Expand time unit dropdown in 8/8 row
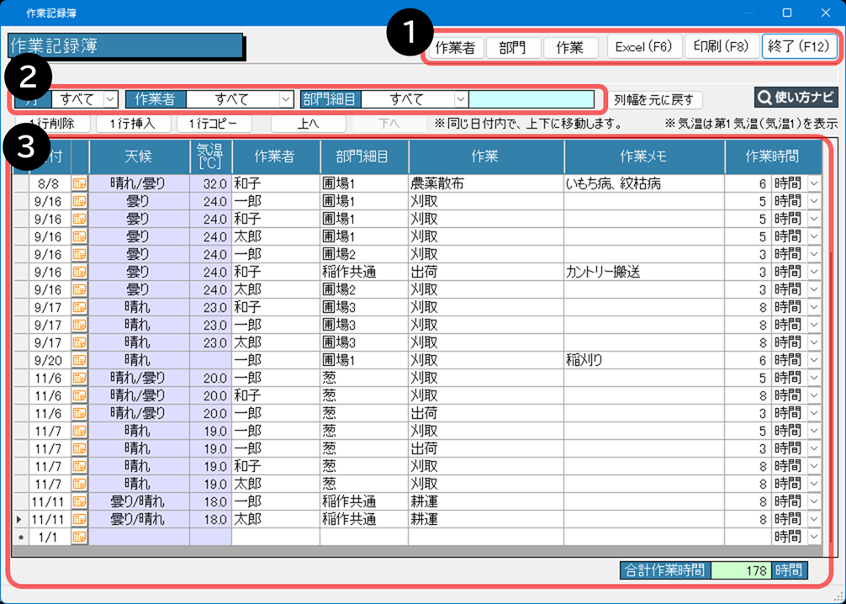 (x=813, y=184)
